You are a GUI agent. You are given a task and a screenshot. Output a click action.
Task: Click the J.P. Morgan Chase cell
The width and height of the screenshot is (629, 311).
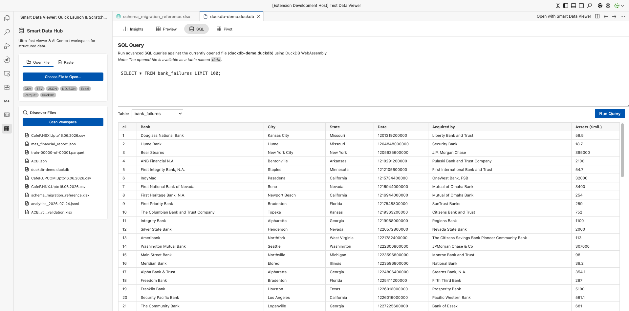pyautogui.click(x=500, y=153)
